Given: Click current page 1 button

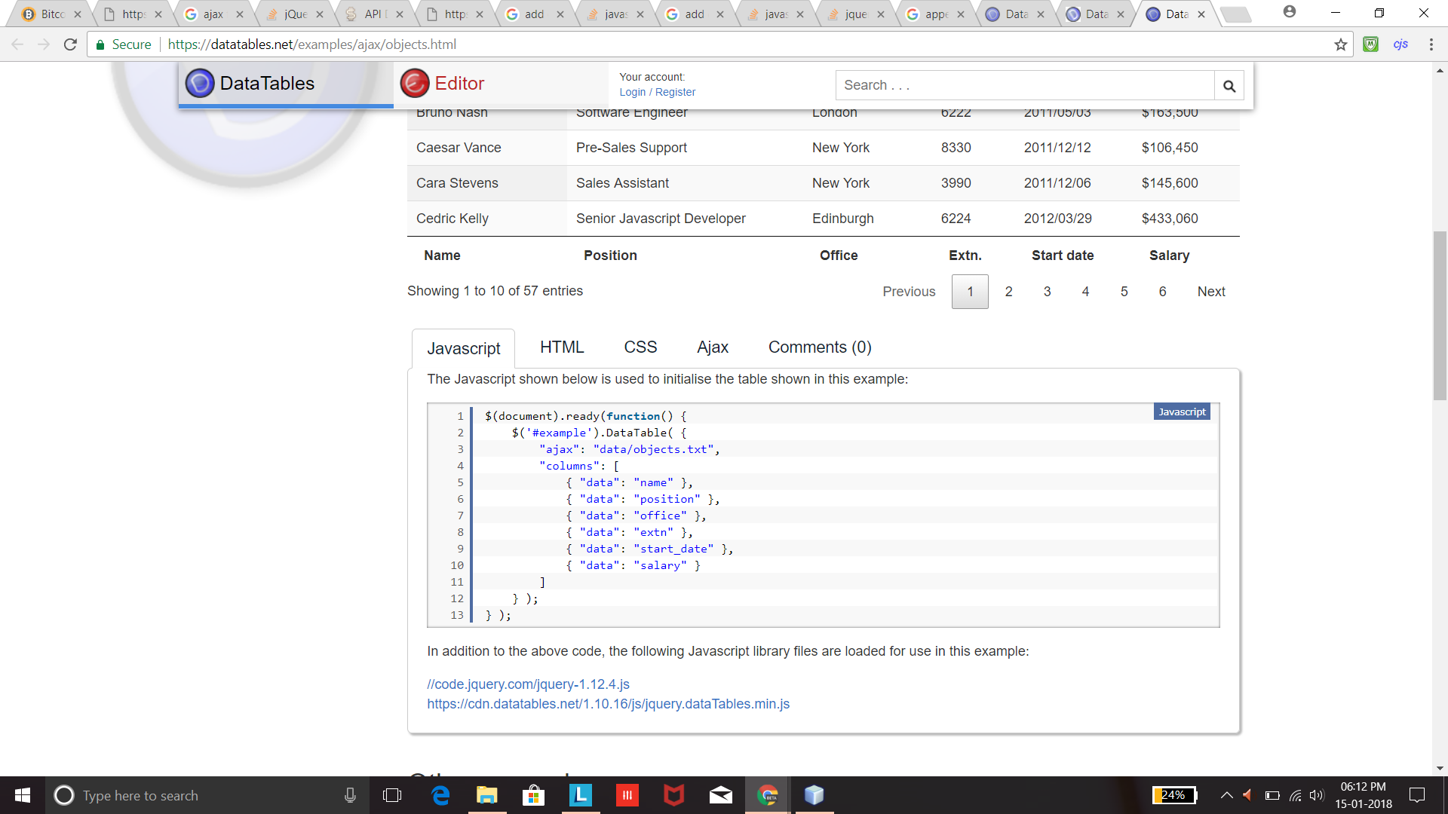Looking at the screenshot, I should (x=970, y=292).
